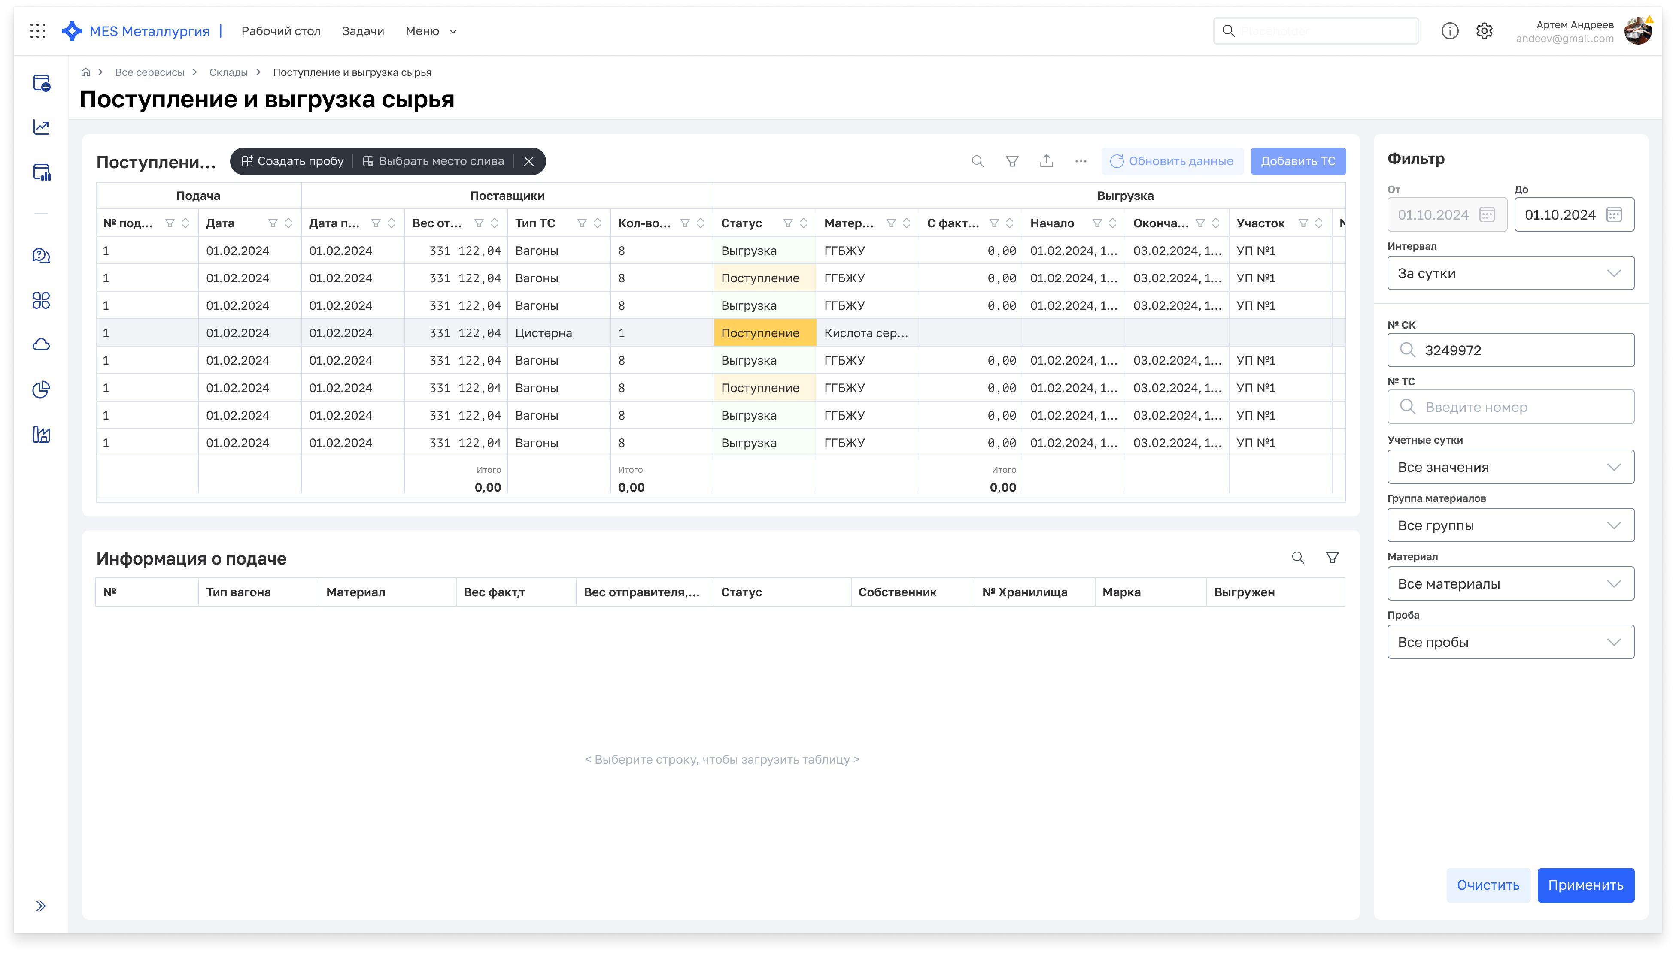Click search icon in Поступление table toolbar
1676x954 pixels.
[978, 161]
